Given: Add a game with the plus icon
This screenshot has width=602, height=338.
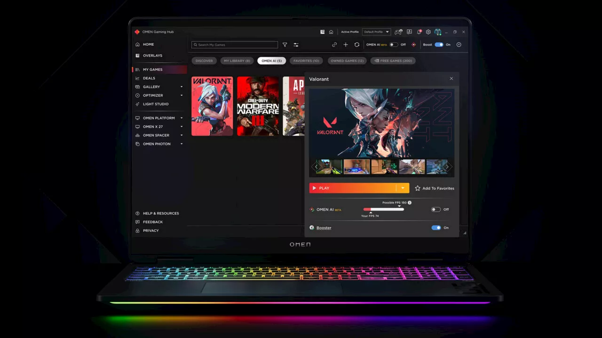Looking at the screenshot, I should [346, 45].
